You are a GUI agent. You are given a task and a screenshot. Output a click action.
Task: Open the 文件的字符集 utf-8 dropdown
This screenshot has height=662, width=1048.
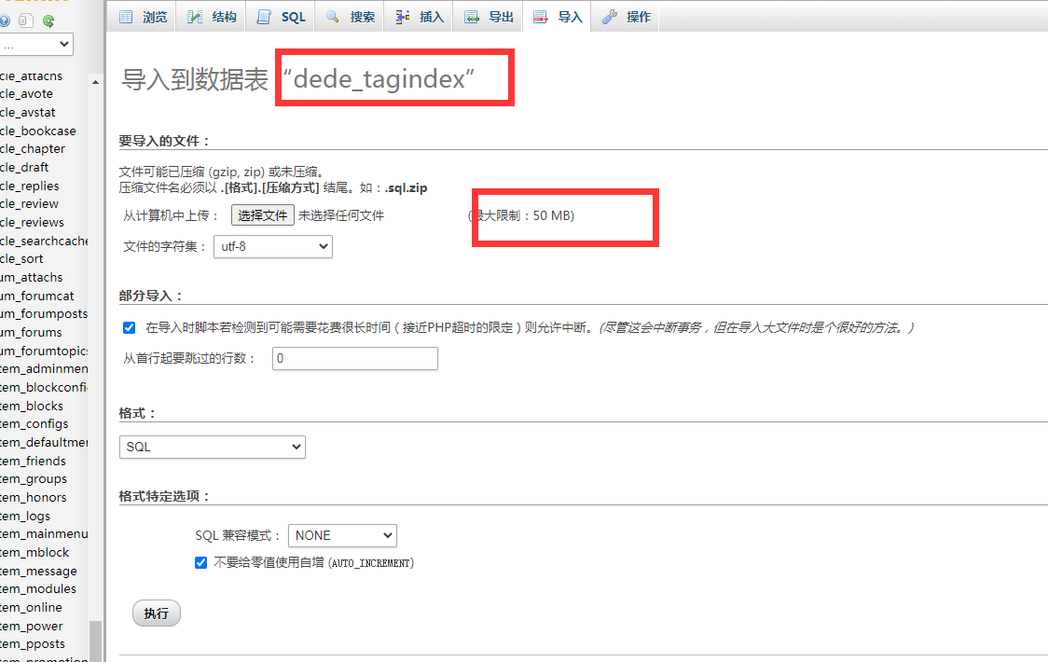click(272, 246)
